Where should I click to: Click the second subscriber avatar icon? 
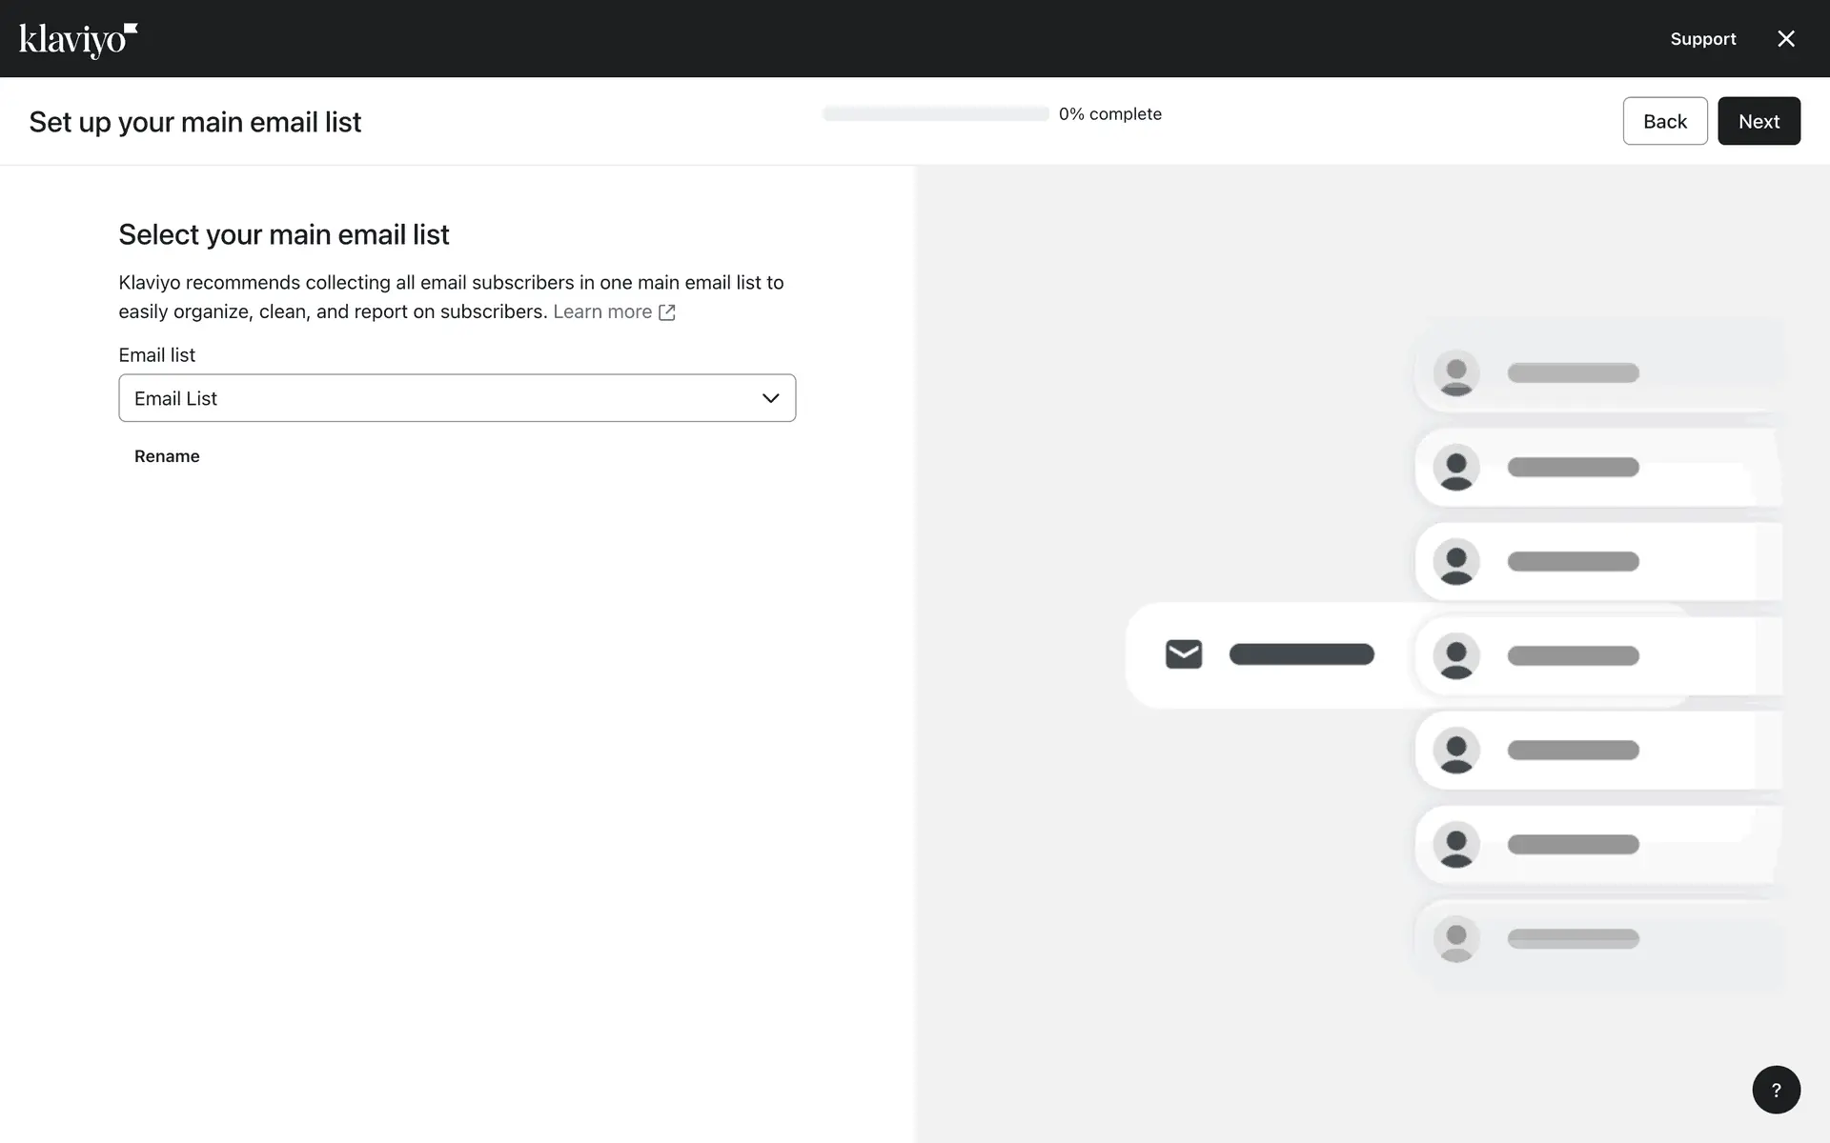coord(1456,467)
